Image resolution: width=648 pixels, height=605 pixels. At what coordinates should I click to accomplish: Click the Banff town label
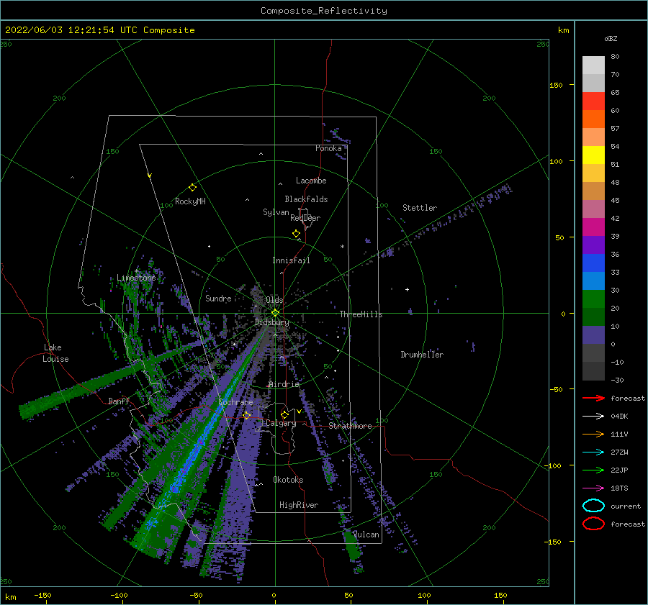tap(119, 401)
